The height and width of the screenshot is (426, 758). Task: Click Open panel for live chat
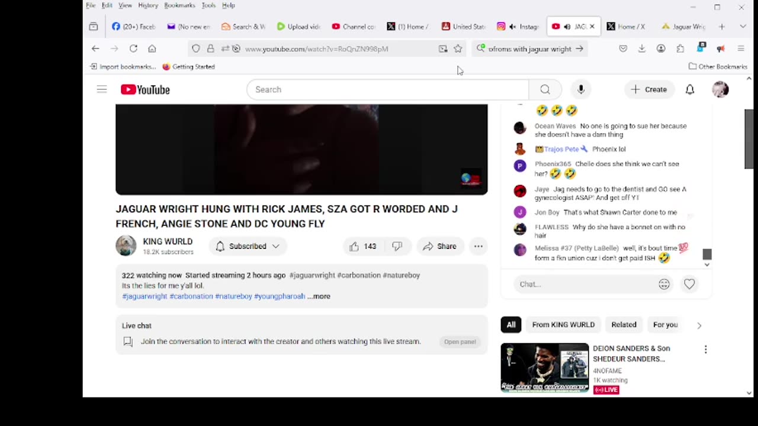[x=460, y=342]
